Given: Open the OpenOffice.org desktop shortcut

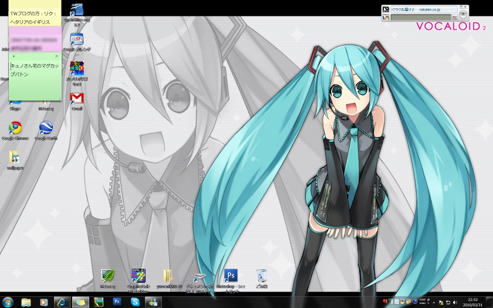Looking at the screenshot, I should (x=77, y=15).
